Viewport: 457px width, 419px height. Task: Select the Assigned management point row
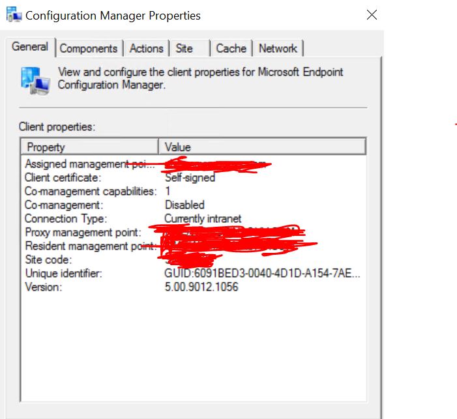click(194, 164)
